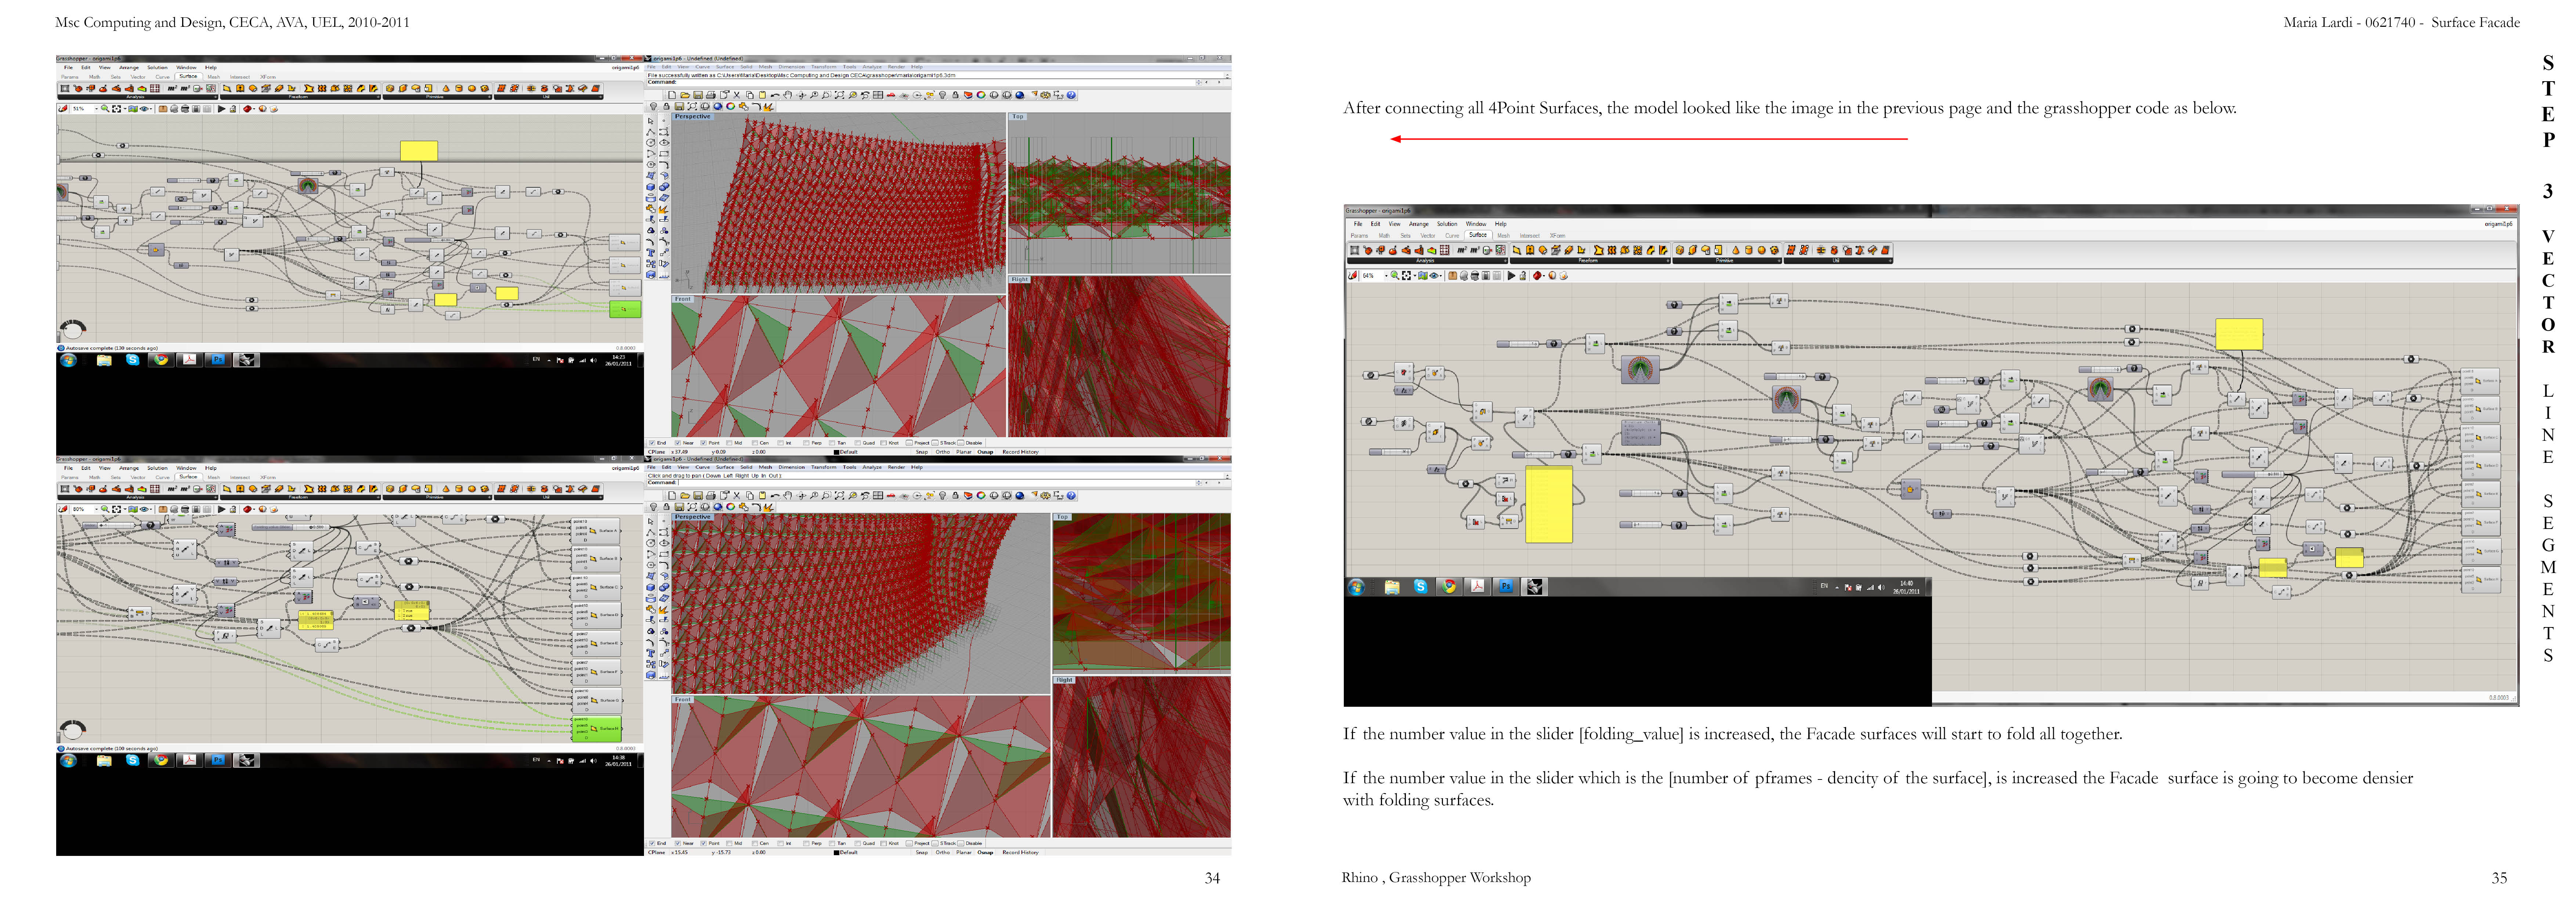
Task: Expand the Freeform panel plus in the largest Grasshopper window
Action: 1668,261
